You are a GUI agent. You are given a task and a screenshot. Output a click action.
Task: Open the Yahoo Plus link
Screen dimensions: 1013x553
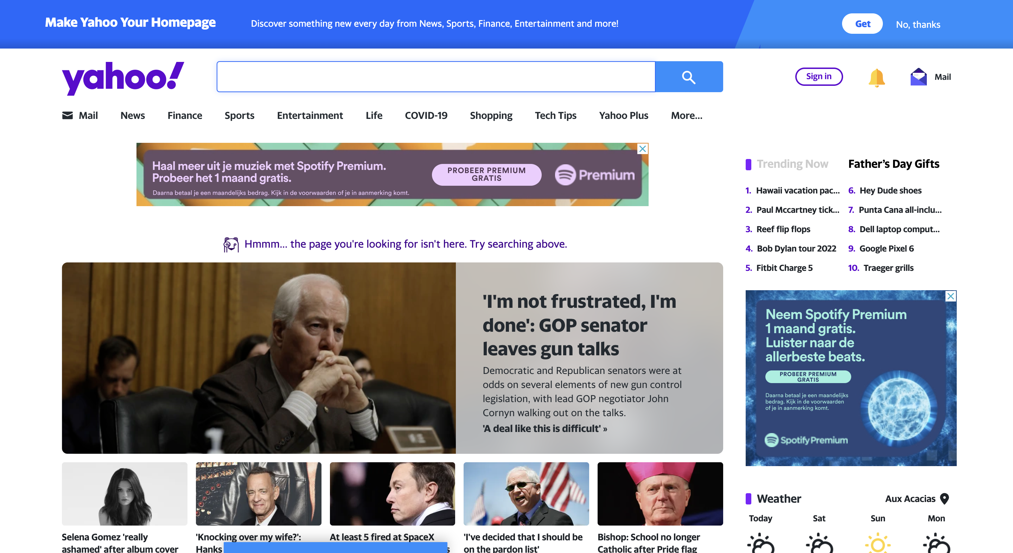point(623,115)
